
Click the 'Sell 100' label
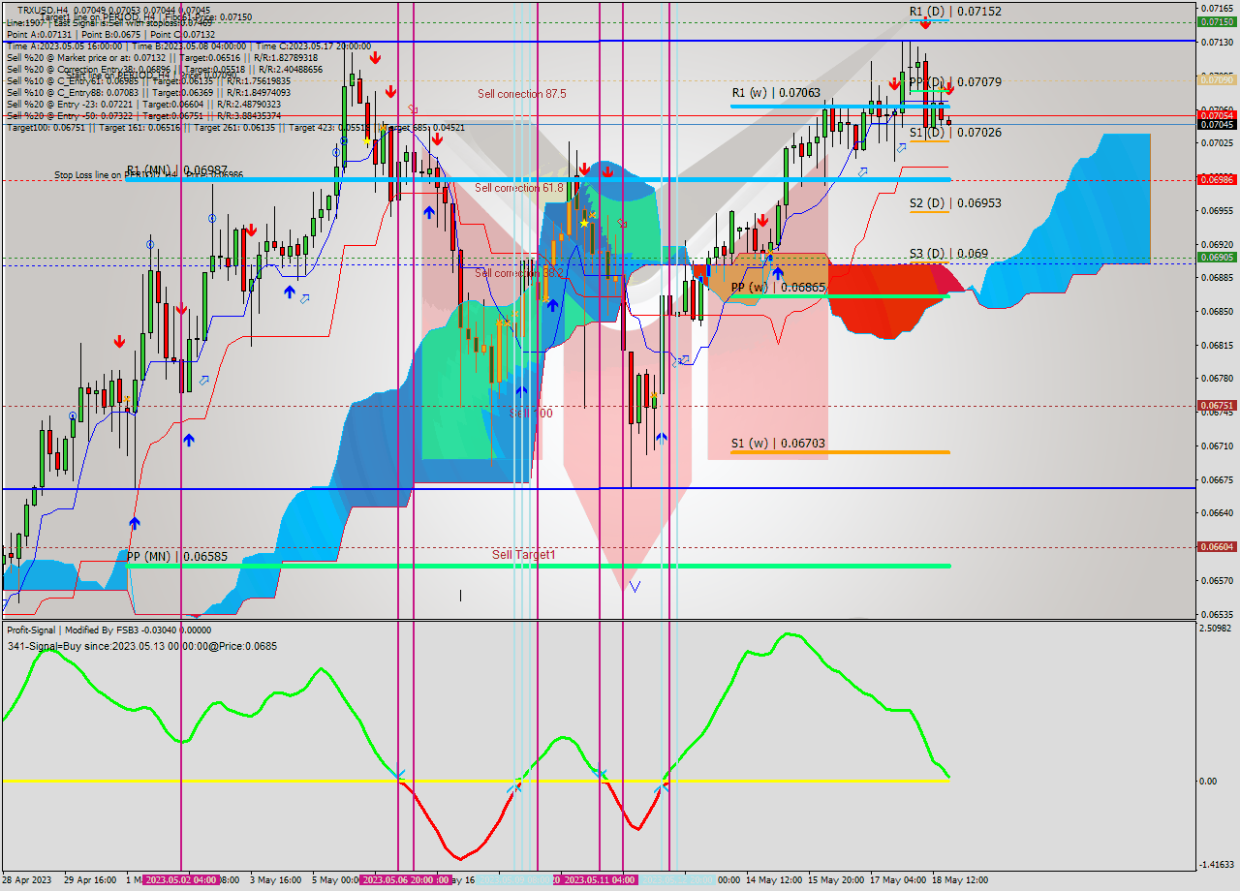point(531,414)
